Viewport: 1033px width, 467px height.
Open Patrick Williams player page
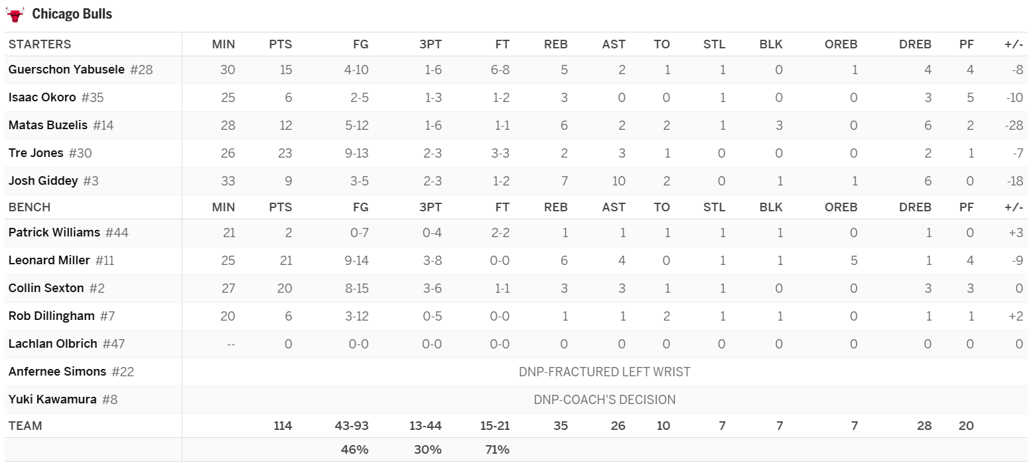click(54, 233)
